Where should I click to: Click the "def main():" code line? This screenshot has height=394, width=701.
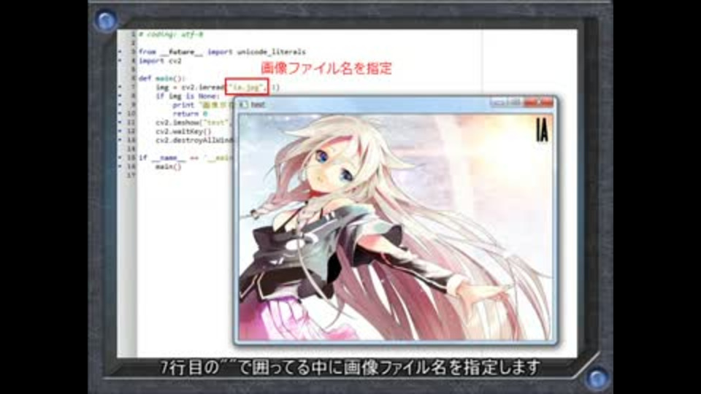pyautogui.click(x=162, y=78)
